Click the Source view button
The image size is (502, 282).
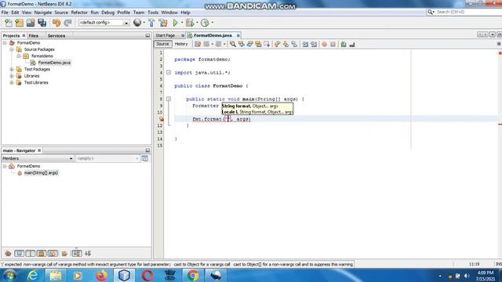(162, 44)
